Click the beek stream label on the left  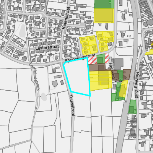[36, 78]
